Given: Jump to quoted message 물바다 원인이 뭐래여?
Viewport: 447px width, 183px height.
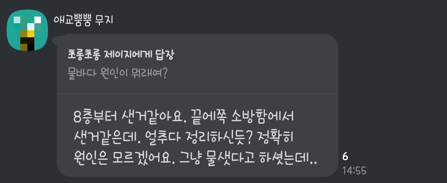Looking at the screenshot, I should [117, 74].
